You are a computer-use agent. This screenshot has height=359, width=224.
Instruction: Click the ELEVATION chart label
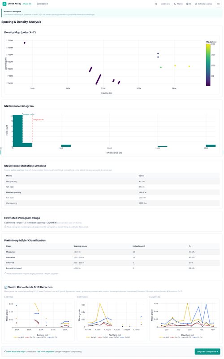(155, 297)
